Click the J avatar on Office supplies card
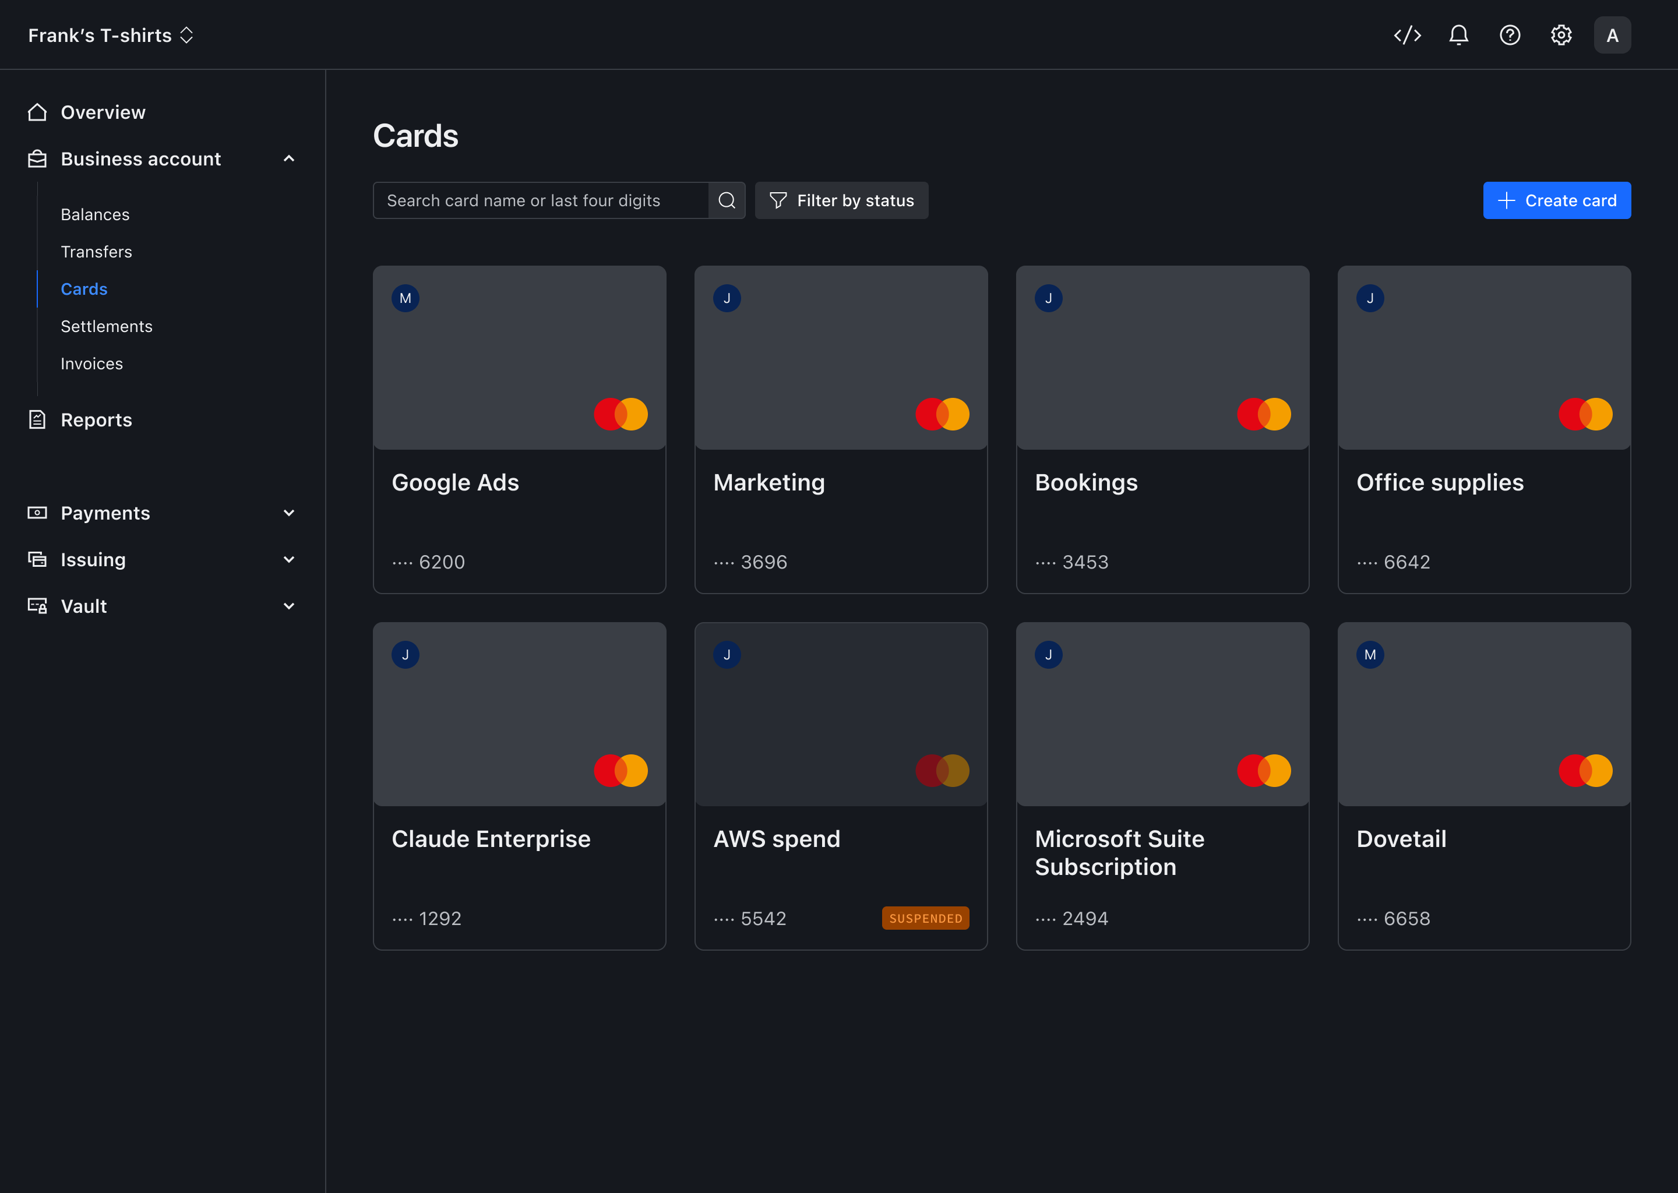The width and height of the screenshot is (1678, 1193). tap(1370, 298)
